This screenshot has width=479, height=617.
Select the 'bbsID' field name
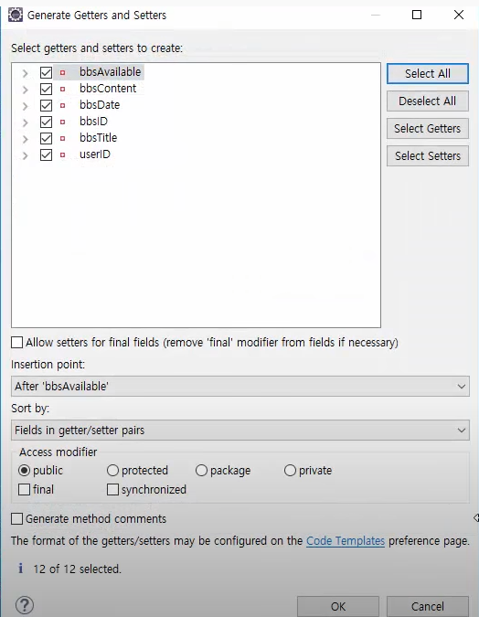tap(93, 122)
